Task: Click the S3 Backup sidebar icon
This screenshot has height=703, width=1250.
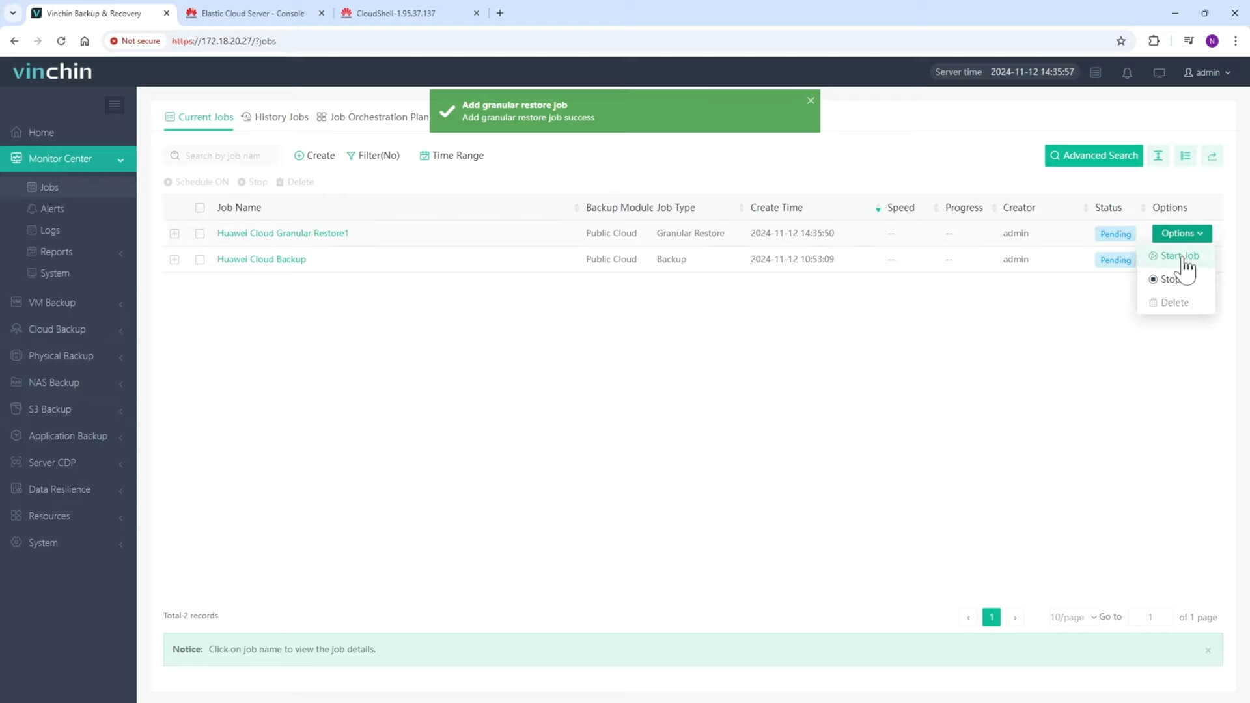Action: (16, 409)
